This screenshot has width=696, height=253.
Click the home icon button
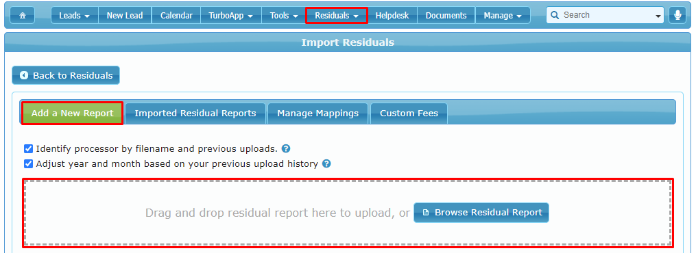click(22, 16)
